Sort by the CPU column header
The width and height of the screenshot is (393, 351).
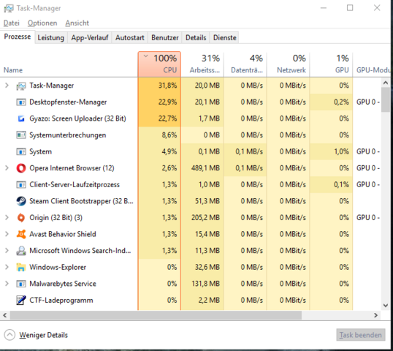tap(159, 64)
